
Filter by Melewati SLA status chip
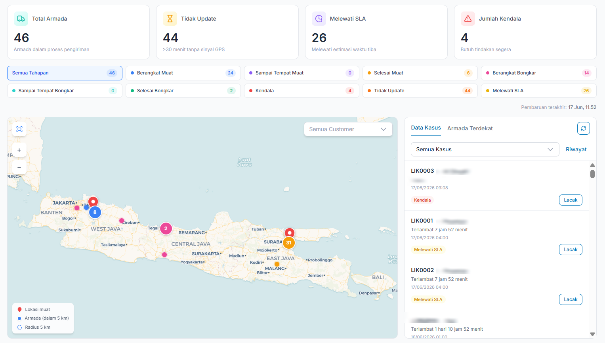point(539,91)
